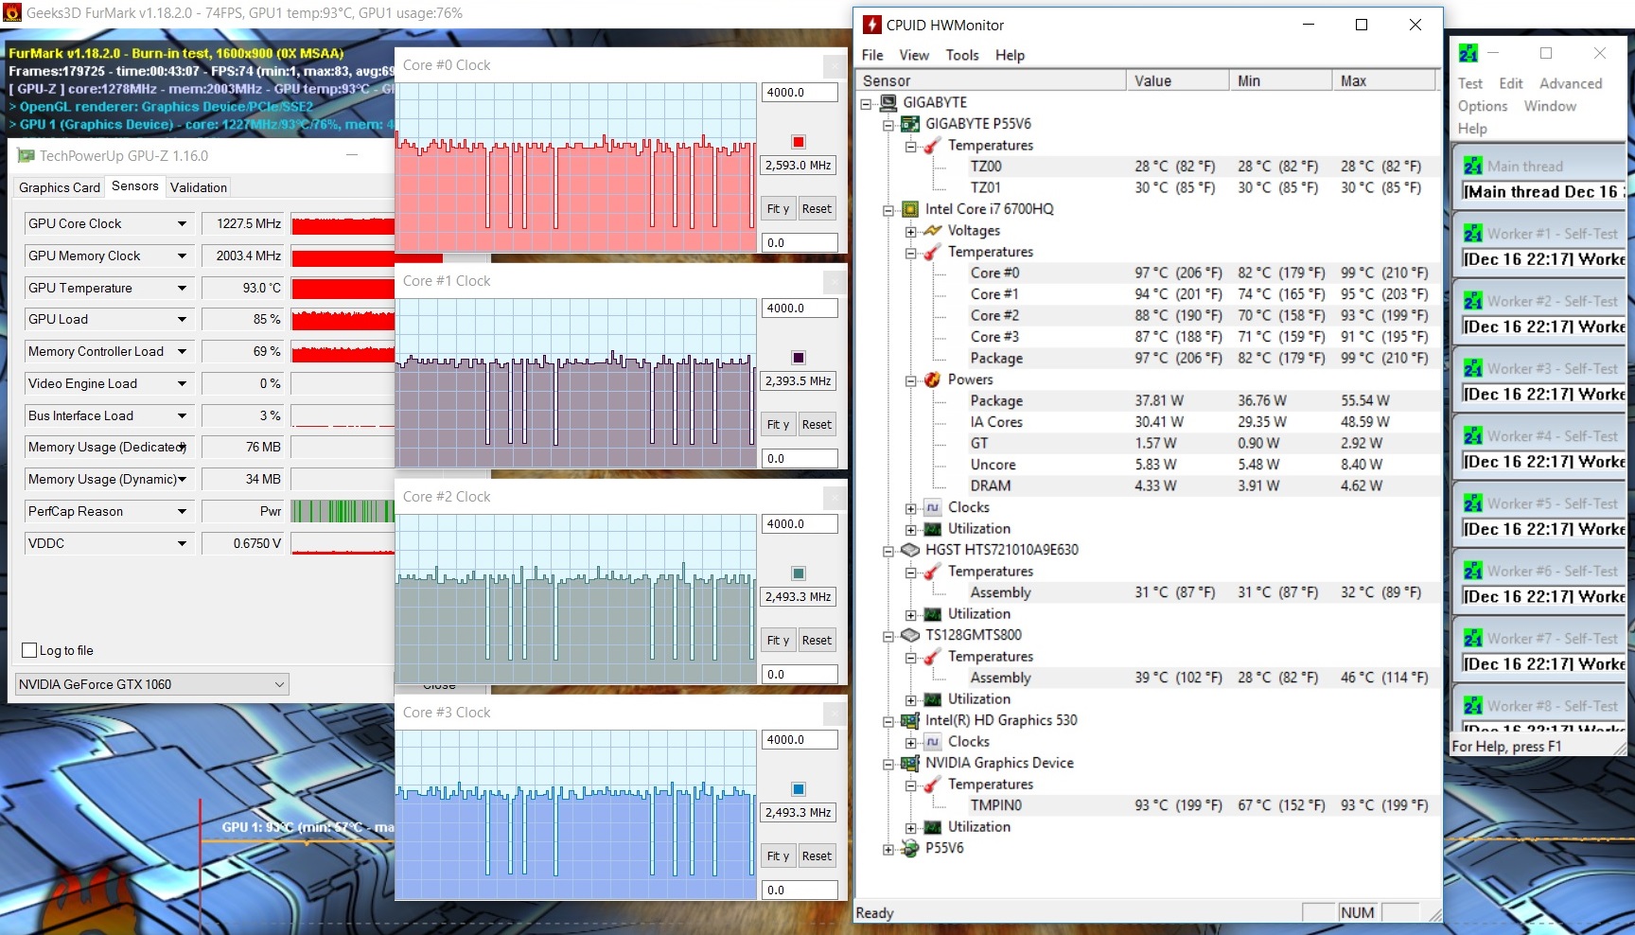Click Fit y on the Core #3 Clock graph
This screenshot has height=935, width=1635.
(778, 856)
